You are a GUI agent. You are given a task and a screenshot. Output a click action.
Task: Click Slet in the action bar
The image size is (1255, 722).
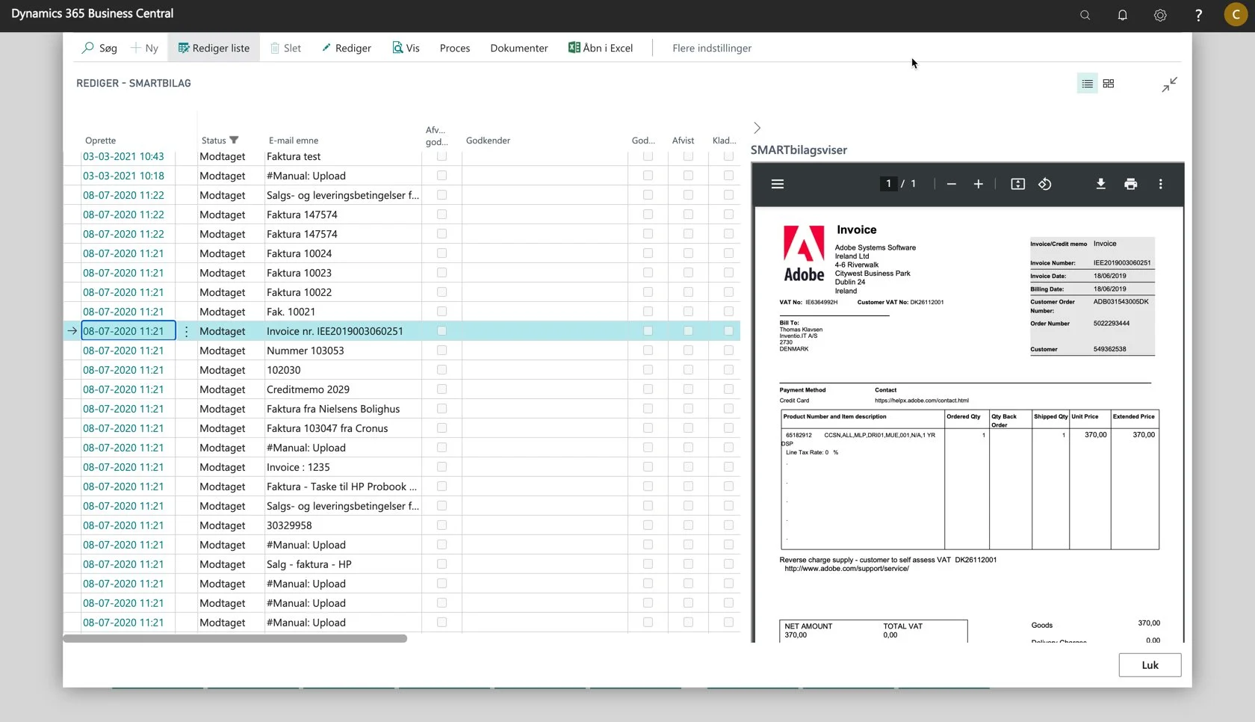point(285,48)
